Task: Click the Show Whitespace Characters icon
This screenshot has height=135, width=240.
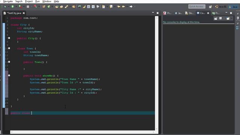Action: click(93, 7)
